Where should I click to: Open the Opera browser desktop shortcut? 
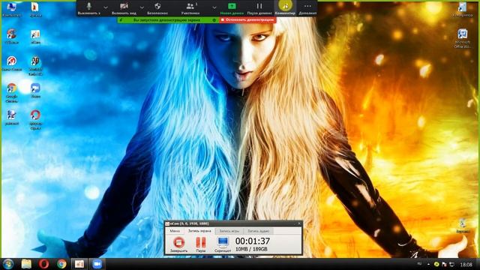point(35,120)
